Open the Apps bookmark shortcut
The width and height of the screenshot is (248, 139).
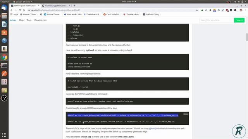click(x=14, y=14)
